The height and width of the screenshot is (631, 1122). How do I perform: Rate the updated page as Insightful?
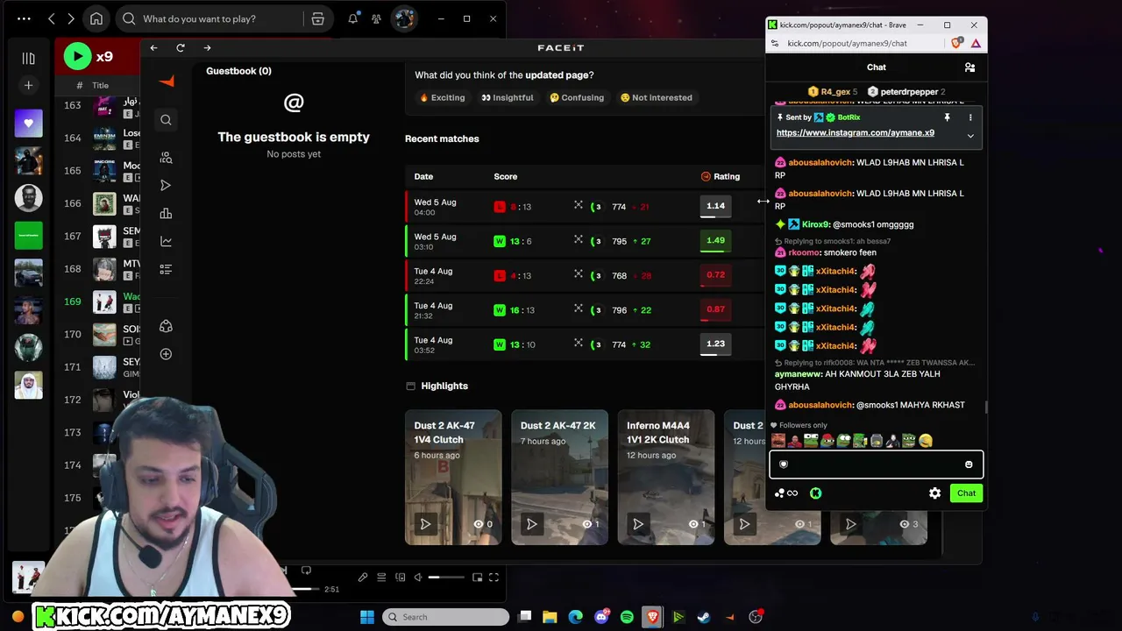point(508,97)
